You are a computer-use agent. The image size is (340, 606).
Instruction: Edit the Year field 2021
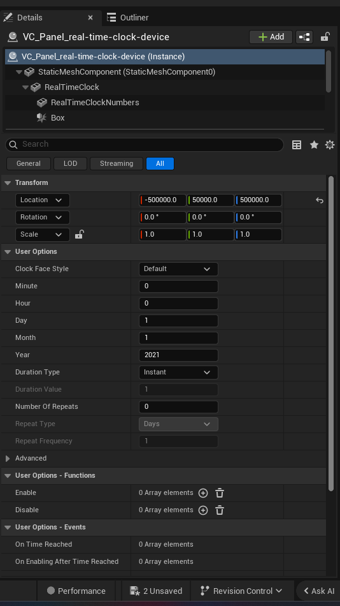(178, 355)
